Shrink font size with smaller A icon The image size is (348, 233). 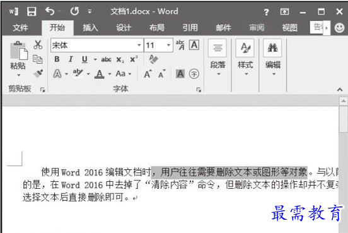tap(162, 74)
